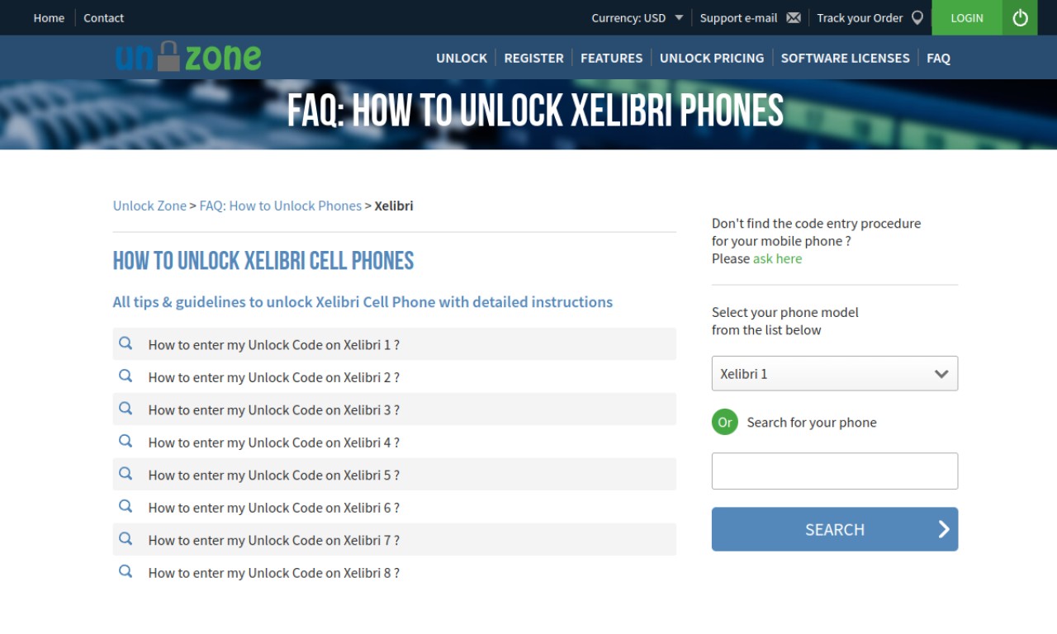Click the arrow icon on SEARCH button
1057x634 pixels.
(x=944, y=529)
